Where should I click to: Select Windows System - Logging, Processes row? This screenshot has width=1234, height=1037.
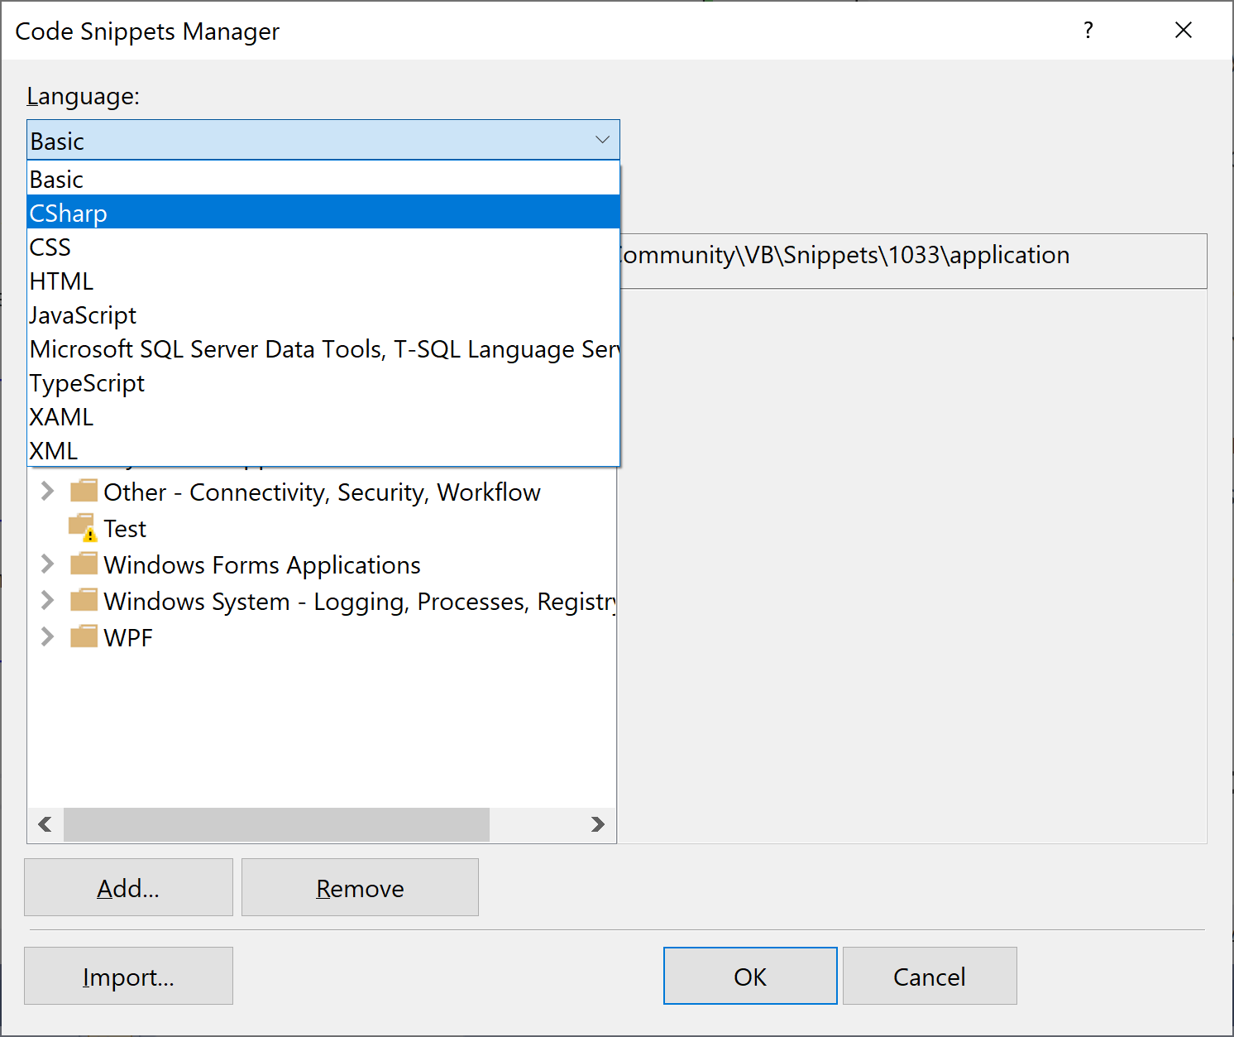360,602
